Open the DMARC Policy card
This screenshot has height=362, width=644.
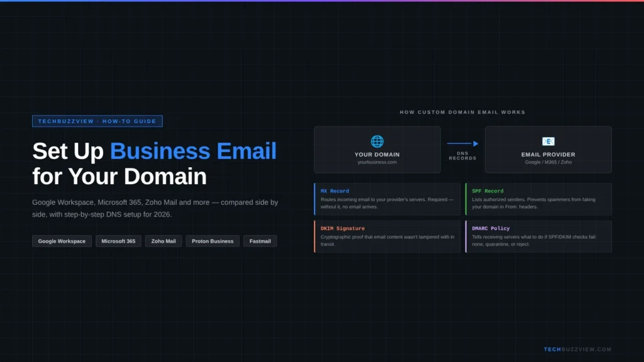(x=538, y=236)
